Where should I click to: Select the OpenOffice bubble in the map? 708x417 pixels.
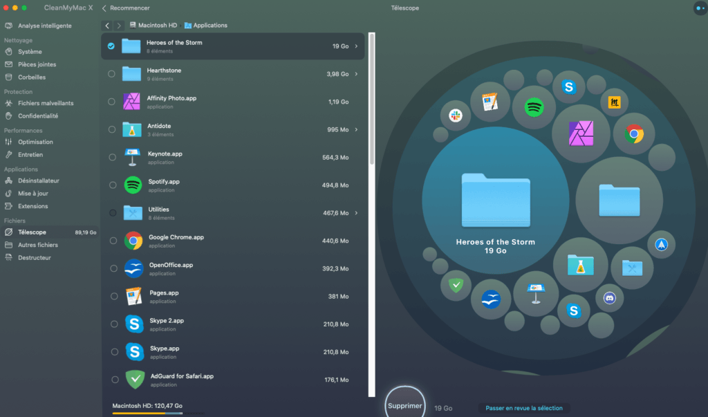click(x=490, y=299)
